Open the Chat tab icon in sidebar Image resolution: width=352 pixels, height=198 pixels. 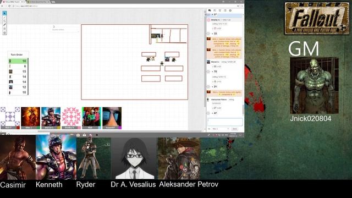pyautogui.click(x=210, y=10)
